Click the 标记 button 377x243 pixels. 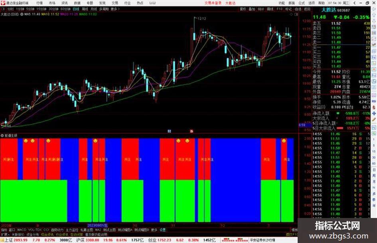pos(288,9)
